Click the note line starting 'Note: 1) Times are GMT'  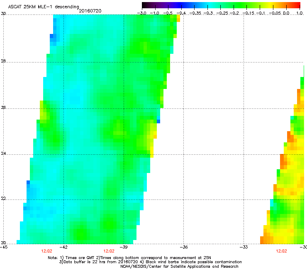pos(129,258)
